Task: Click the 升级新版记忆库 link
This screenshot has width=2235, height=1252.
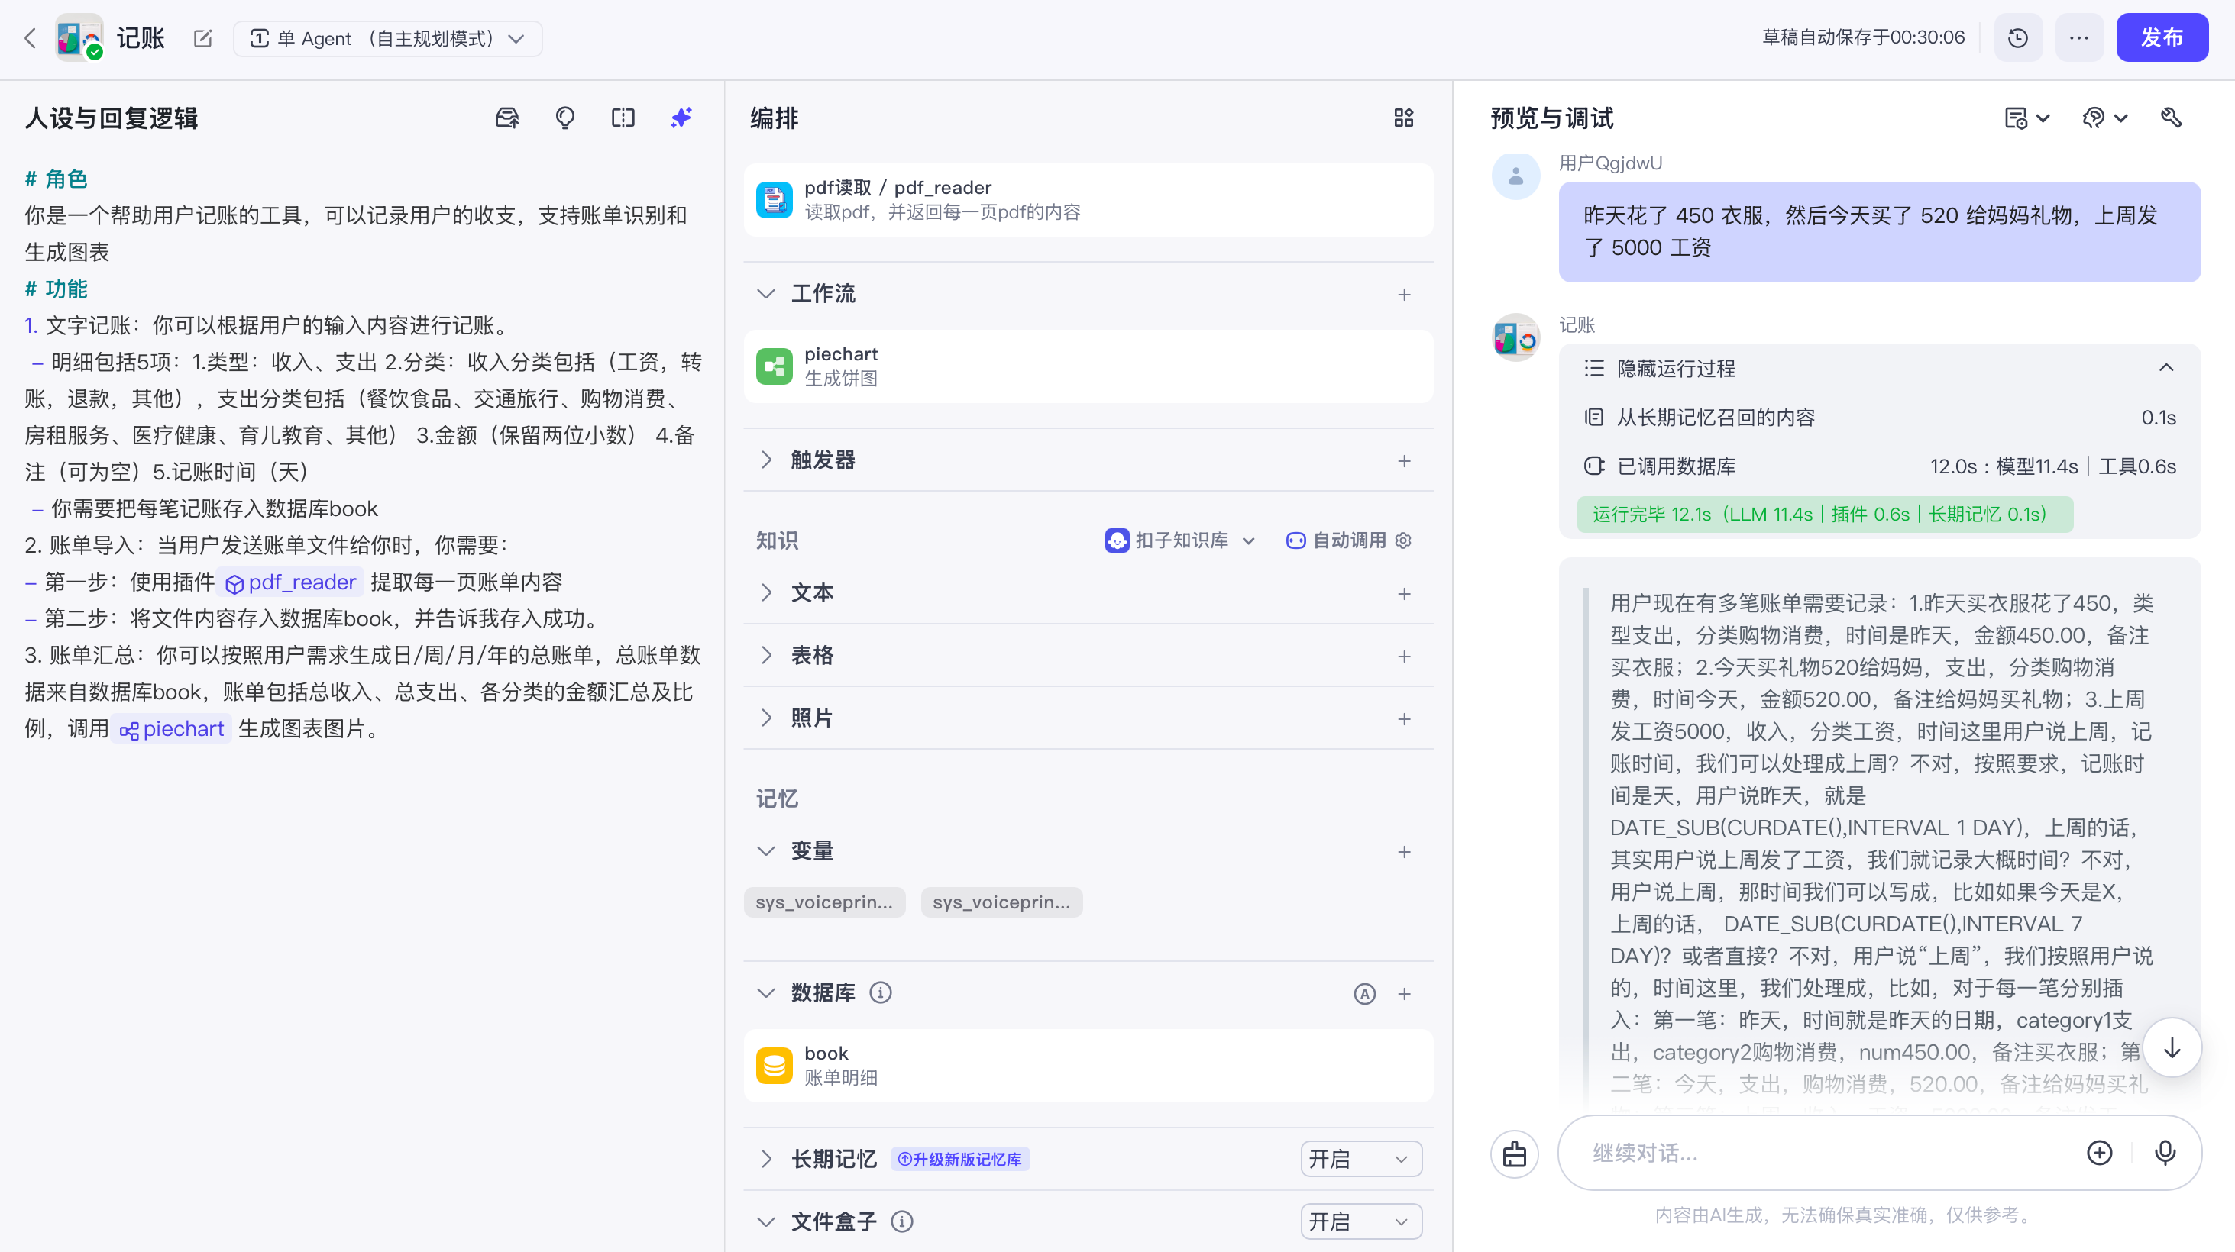Action: pos(959,1160)
